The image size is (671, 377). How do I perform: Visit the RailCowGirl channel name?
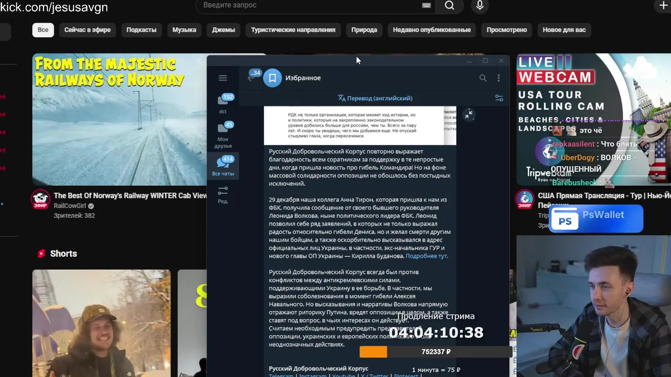pos(70,206)
